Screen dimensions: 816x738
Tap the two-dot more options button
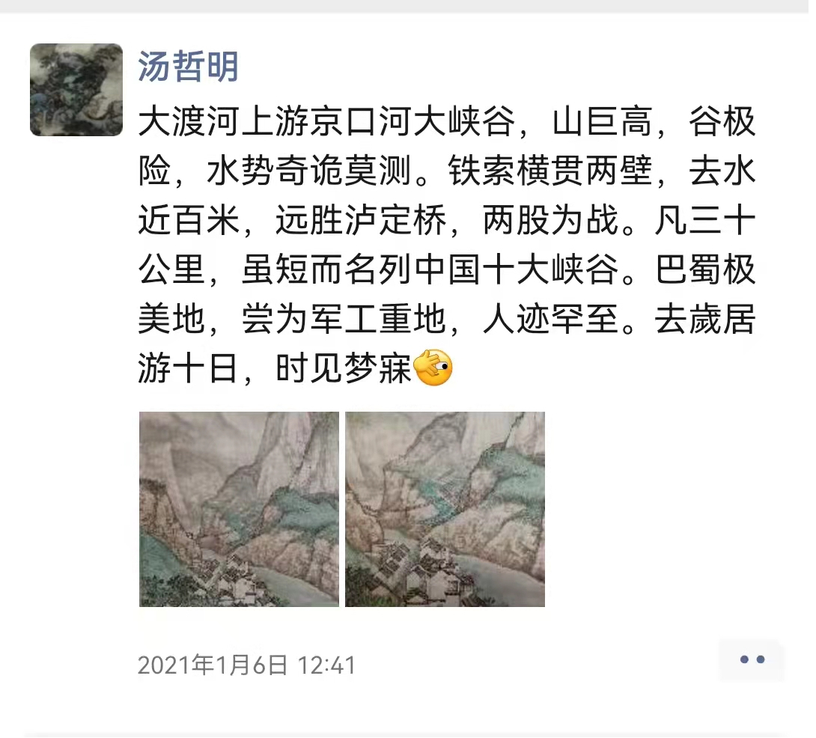click(752, 659)
